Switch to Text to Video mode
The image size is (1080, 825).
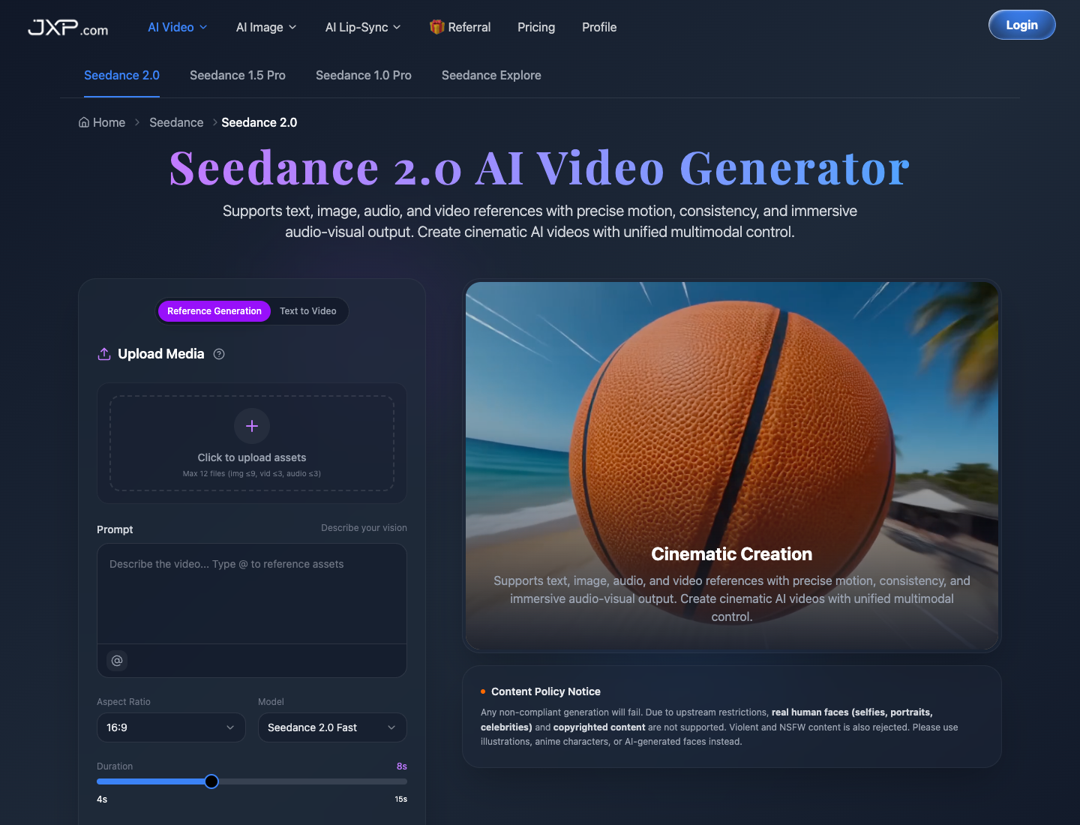307,311
